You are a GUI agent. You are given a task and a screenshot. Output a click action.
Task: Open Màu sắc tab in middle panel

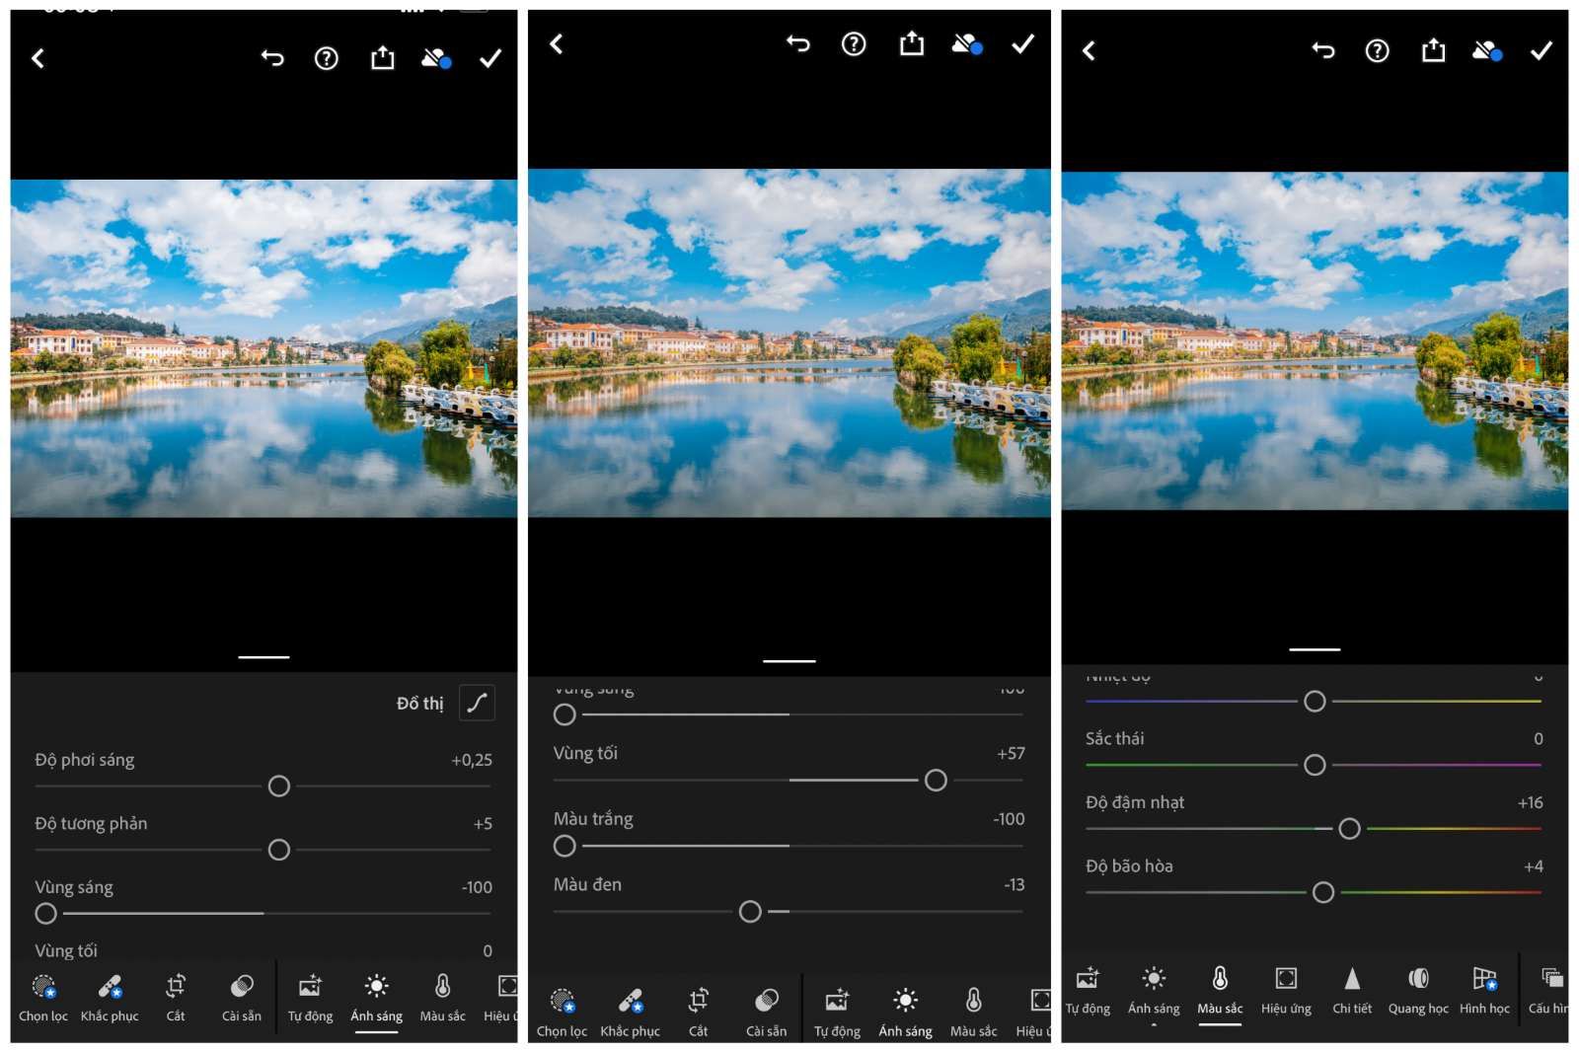pyautogui.click(x=973, y=1013)
